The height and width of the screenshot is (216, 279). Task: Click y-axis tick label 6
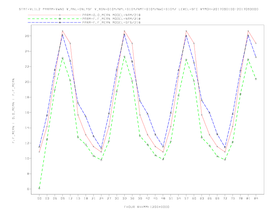coord(28,189)
